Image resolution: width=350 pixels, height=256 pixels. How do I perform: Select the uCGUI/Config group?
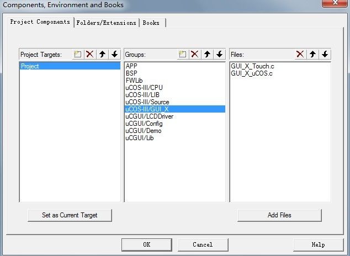point(175,124)
